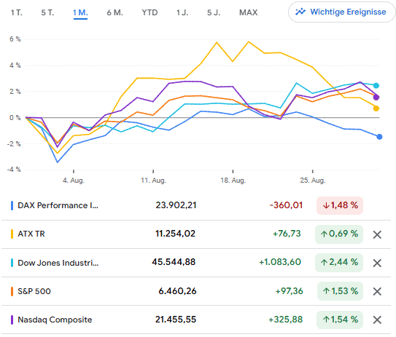Click the 25. Aug. axis label
This screenshot has width=396, height=337.
click(x=313, y=181)
